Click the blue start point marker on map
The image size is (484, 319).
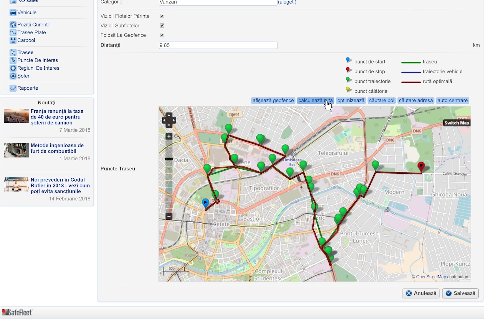(x=205, y=203)
